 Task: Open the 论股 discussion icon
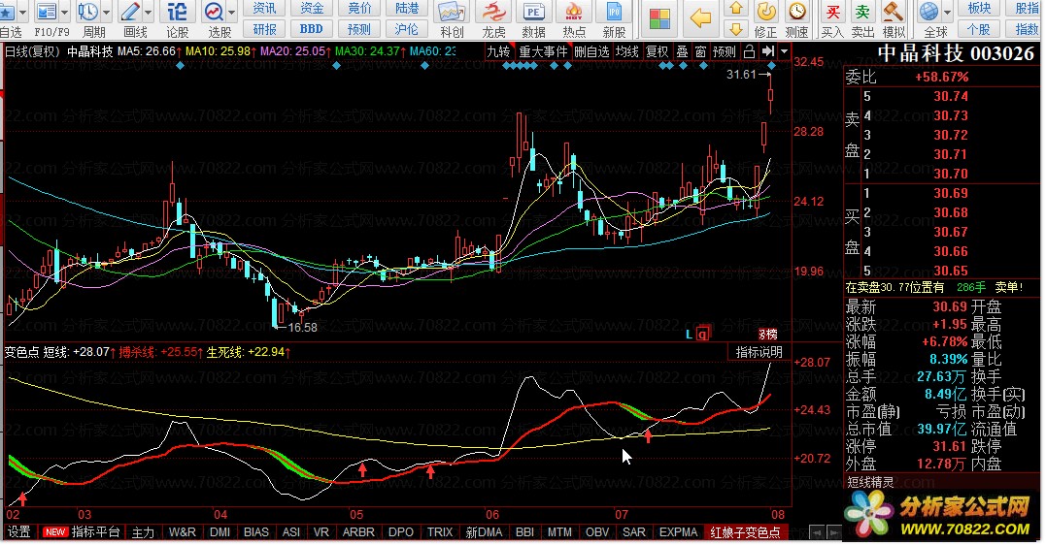pyautogui.click(x=178, y=12)
